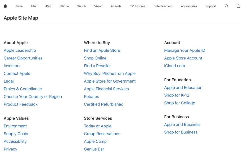248x153 pixels.
Task: Click the Apple logo icon
Action: [x=5, y=6]
